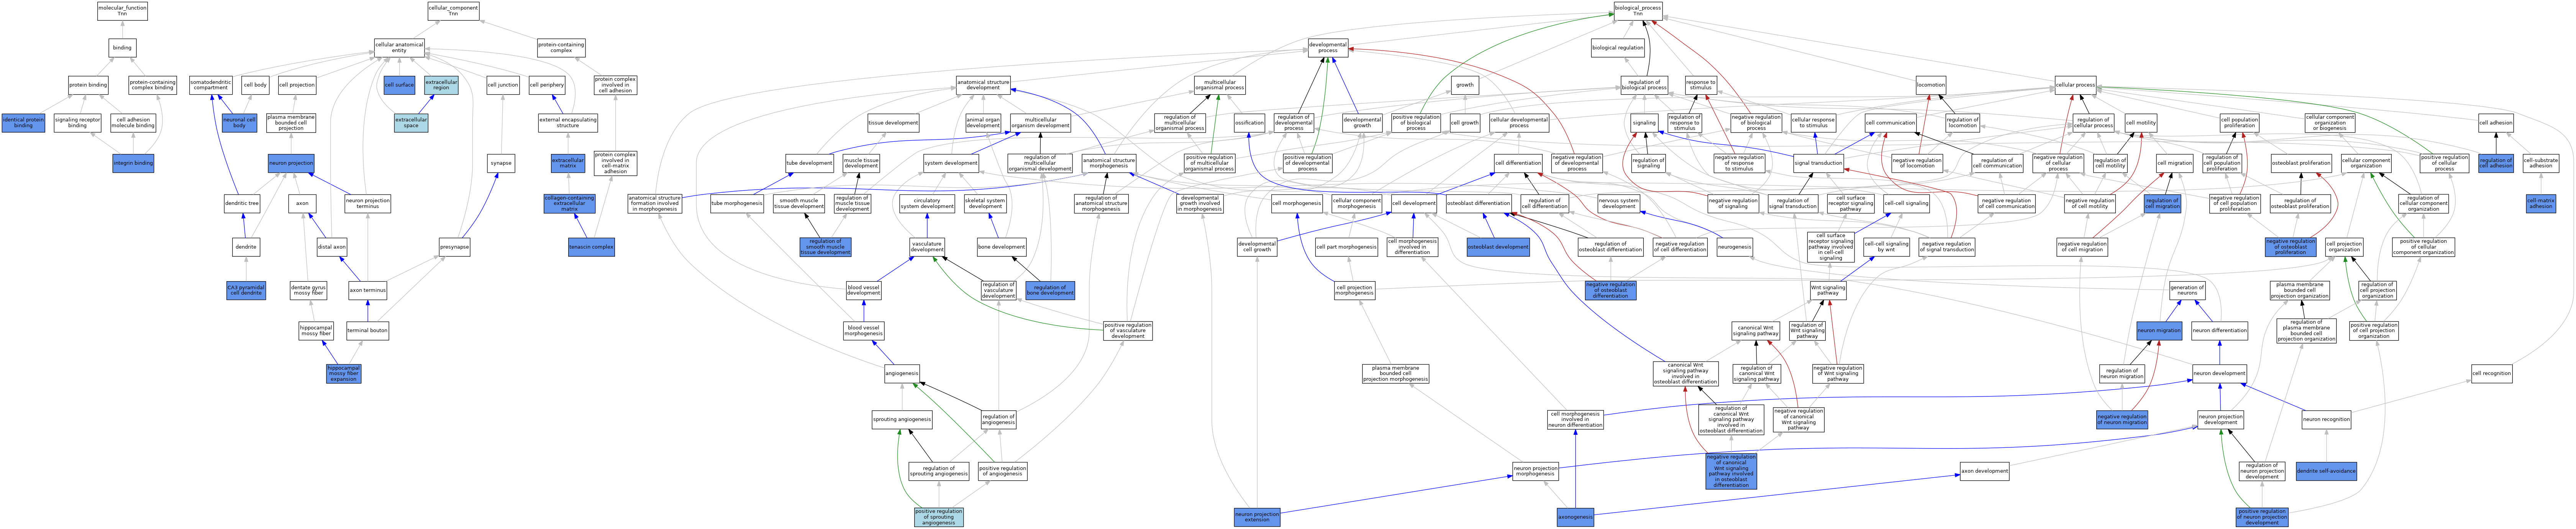
Task: Click the 'regulation of cell adhesion' node
Action: [2496, 163]
